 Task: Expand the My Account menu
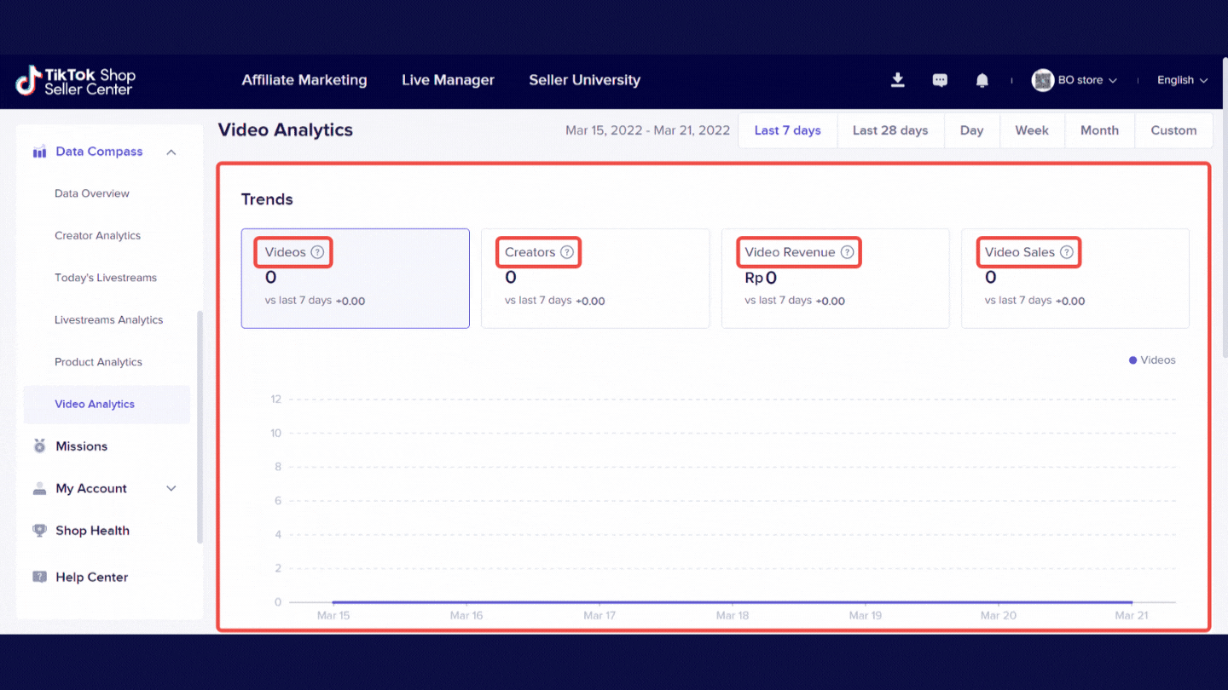[171, 488]
